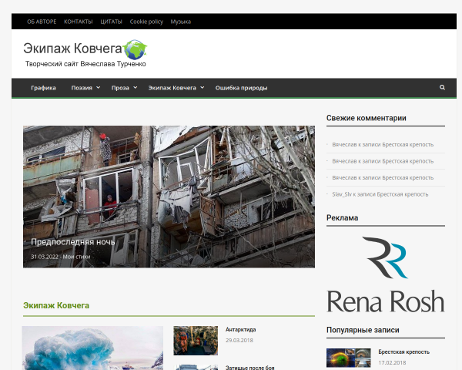
Task: Open the iceberg post thumbnail
Action: pyautogui.click(x=92, y=348)
